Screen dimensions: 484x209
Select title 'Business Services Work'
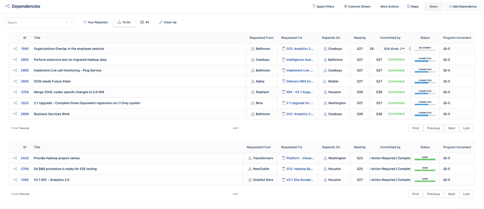click(x=51, y=114)
